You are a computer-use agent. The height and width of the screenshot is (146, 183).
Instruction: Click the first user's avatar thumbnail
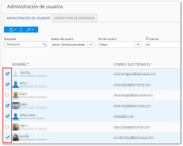pos(16,74)
